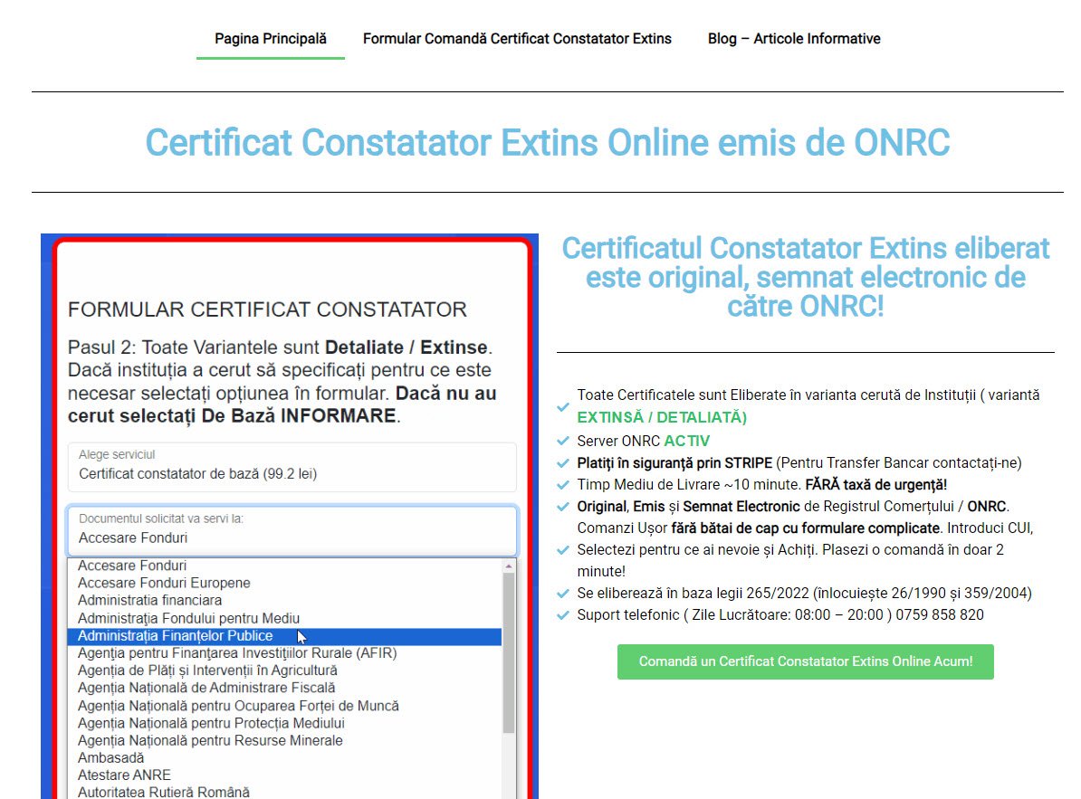Click the Certificat Constatator Extins Online emis de ONRC heading
Viewport: 1081px width, 799px height.
click(548, 143)
